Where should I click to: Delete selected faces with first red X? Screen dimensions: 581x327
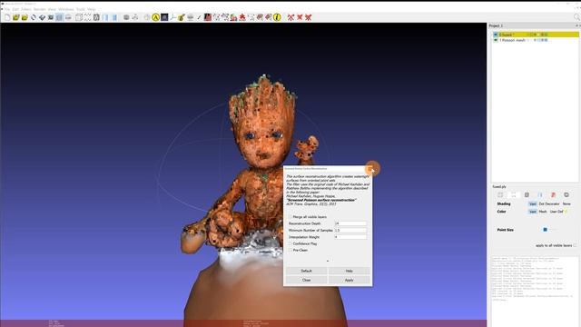tap(290, 17)
